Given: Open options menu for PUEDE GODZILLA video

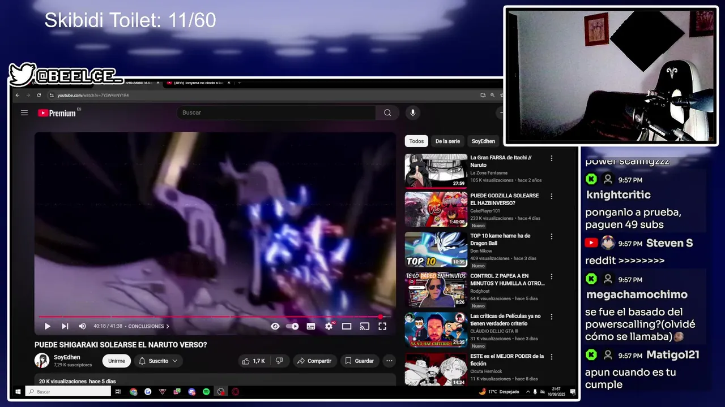Looking at the screenshot, I should (x=551, y=196).
